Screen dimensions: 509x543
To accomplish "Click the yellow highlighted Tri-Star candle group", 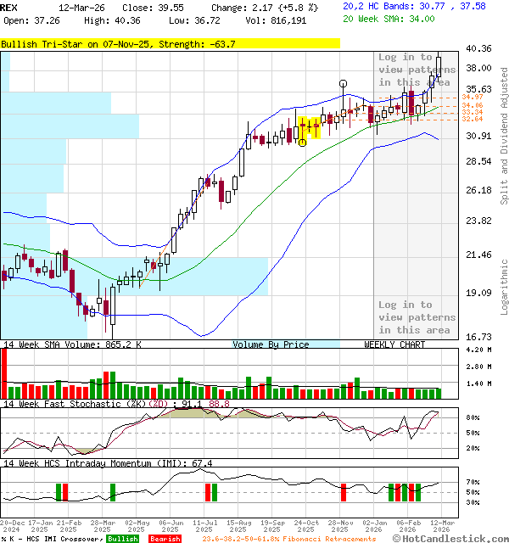I will tap(309, 126).
